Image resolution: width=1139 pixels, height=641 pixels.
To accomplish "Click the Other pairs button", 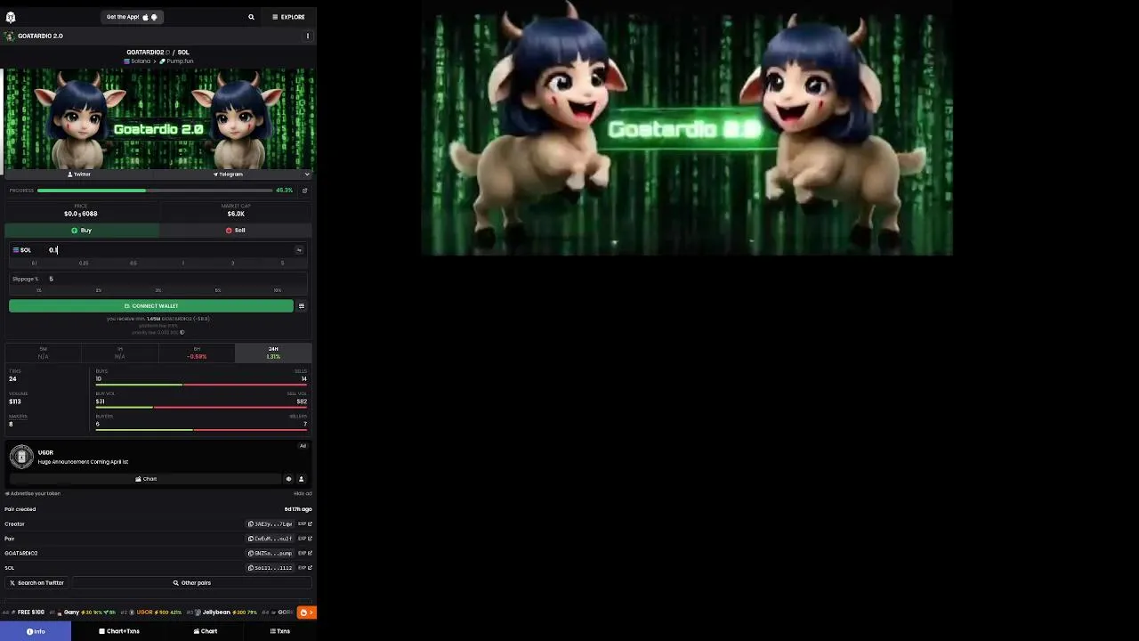I will 192,583.
